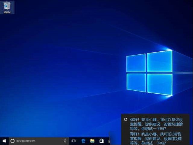Open Microsoft Store from the taskbar
The width and height of the screenshot is (193, 145).
click(x=102, y=141)
